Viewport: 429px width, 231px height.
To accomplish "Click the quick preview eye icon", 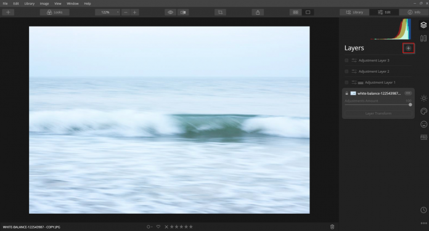I will point(171,12).
